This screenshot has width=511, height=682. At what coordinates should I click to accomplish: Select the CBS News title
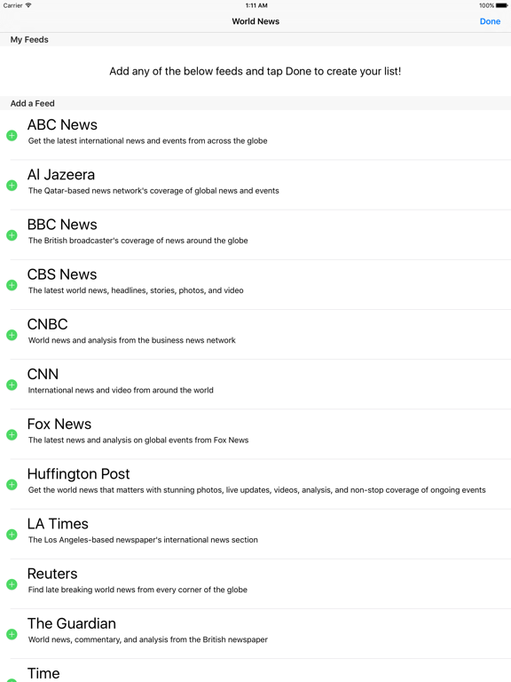click(62, 274)
